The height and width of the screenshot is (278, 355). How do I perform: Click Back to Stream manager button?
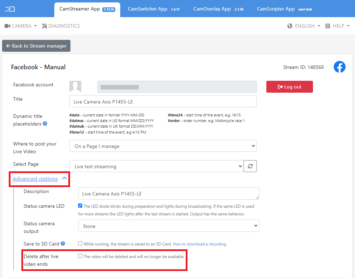click(x=36, y=46)
